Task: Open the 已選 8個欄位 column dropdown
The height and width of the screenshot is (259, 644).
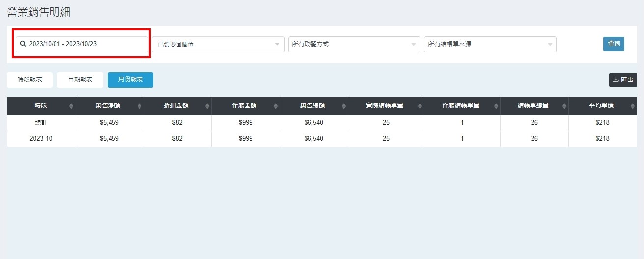Action: (x=218, y=44)
